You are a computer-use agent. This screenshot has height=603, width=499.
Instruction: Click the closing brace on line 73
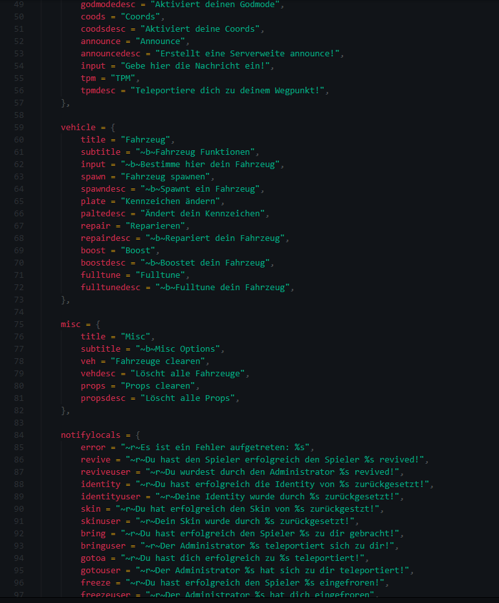coord(64,300)
